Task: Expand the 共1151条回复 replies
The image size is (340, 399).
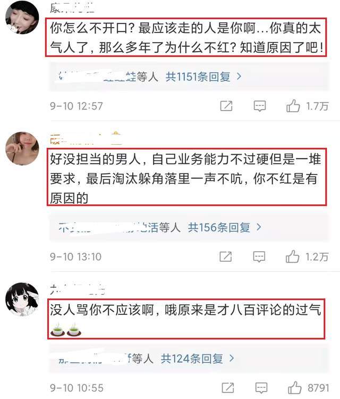Action: point(203,77)
